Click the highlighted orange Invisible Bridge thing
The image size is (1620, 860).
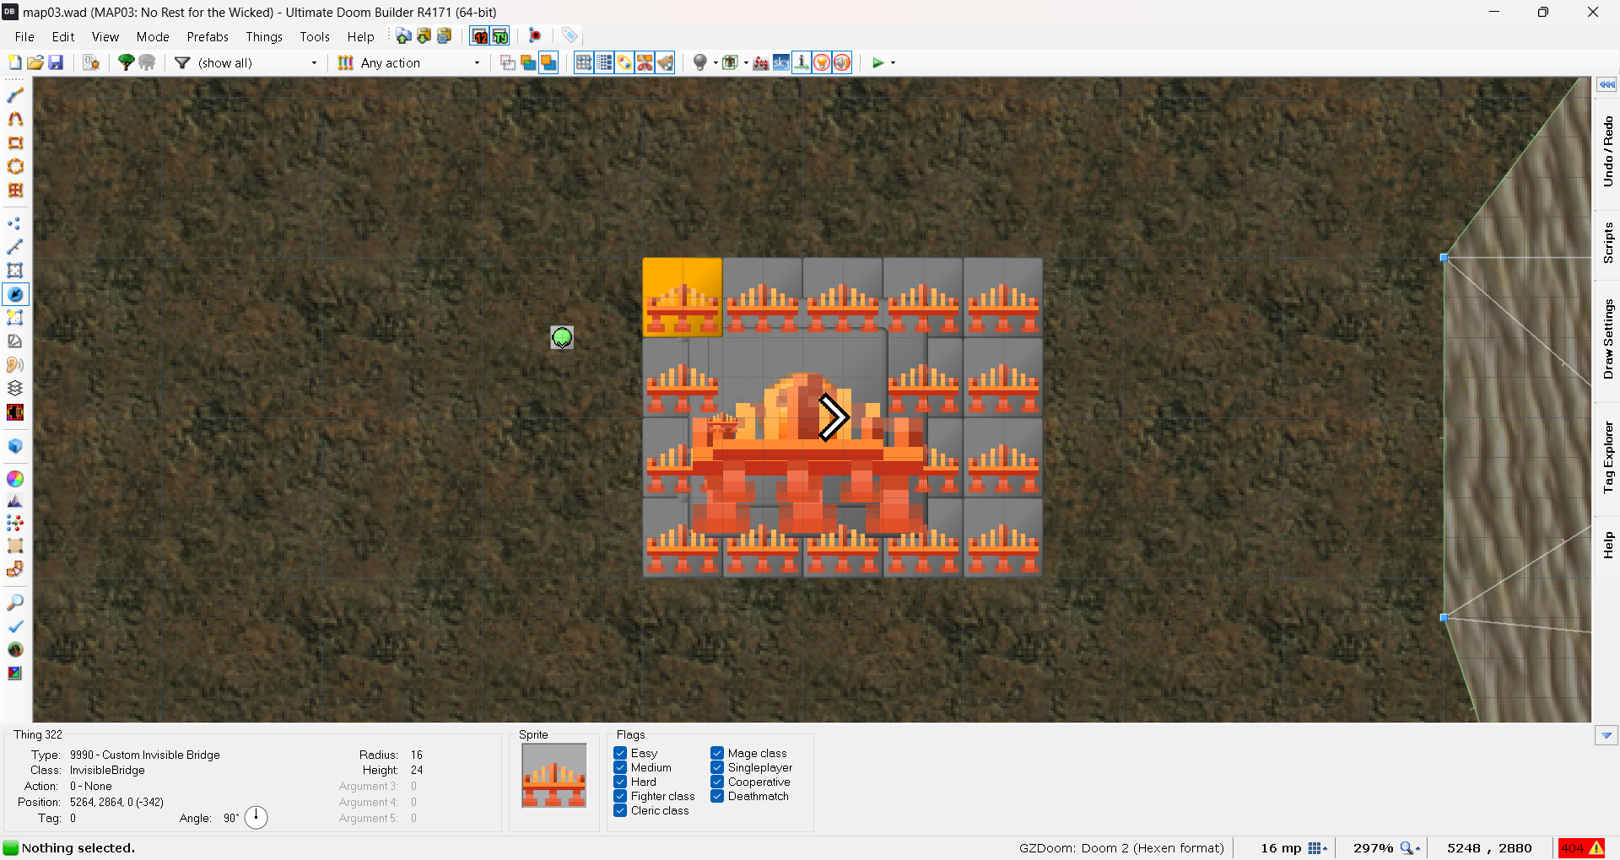pyautogui.click(x=682, y=298)
